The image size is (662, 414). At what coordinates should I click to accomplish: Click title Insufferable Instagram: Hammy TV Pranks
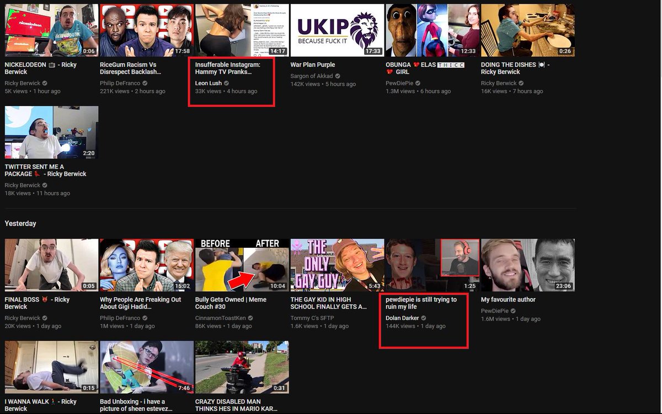pos(227,68)
